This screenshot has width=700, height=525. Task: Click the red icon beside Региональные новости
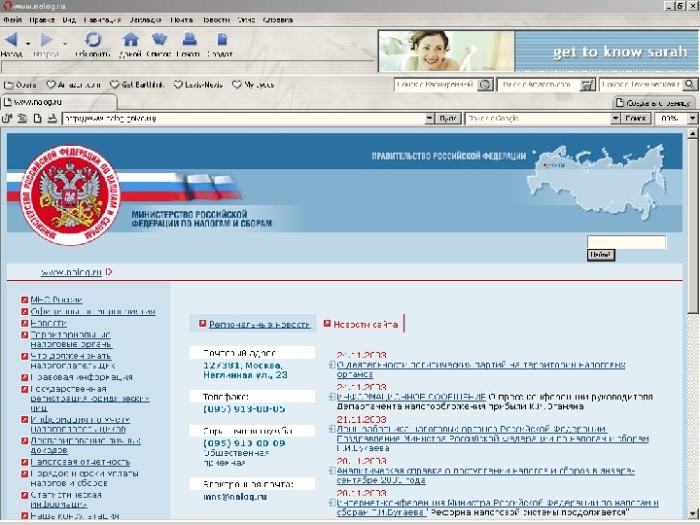[202, 323]
